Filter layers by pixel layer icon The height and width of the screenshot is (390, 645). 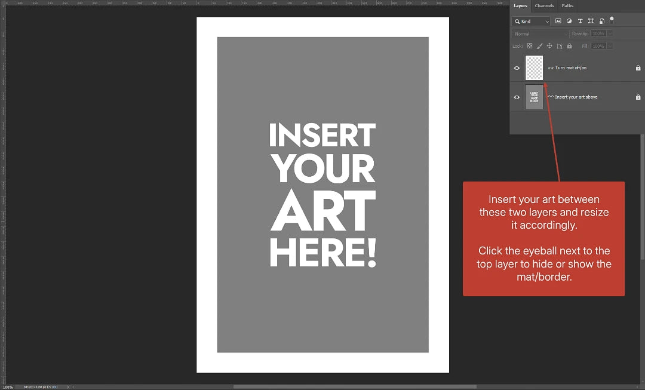[x=558, y=21]
